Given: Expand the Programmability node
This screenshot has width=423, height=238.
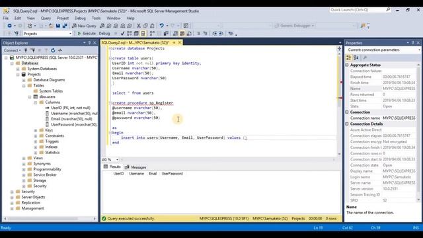Looking at the screenshot, I should (24, 169).
